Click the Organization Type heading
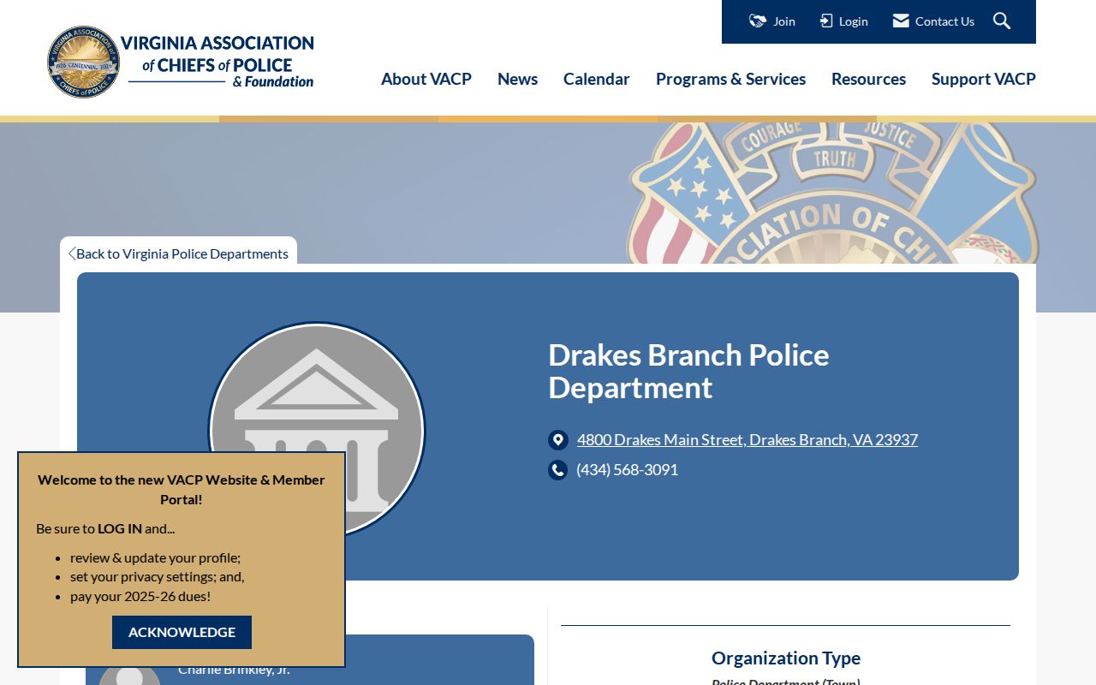Viewport: 1096px width, 685px height. coord(786,658)
